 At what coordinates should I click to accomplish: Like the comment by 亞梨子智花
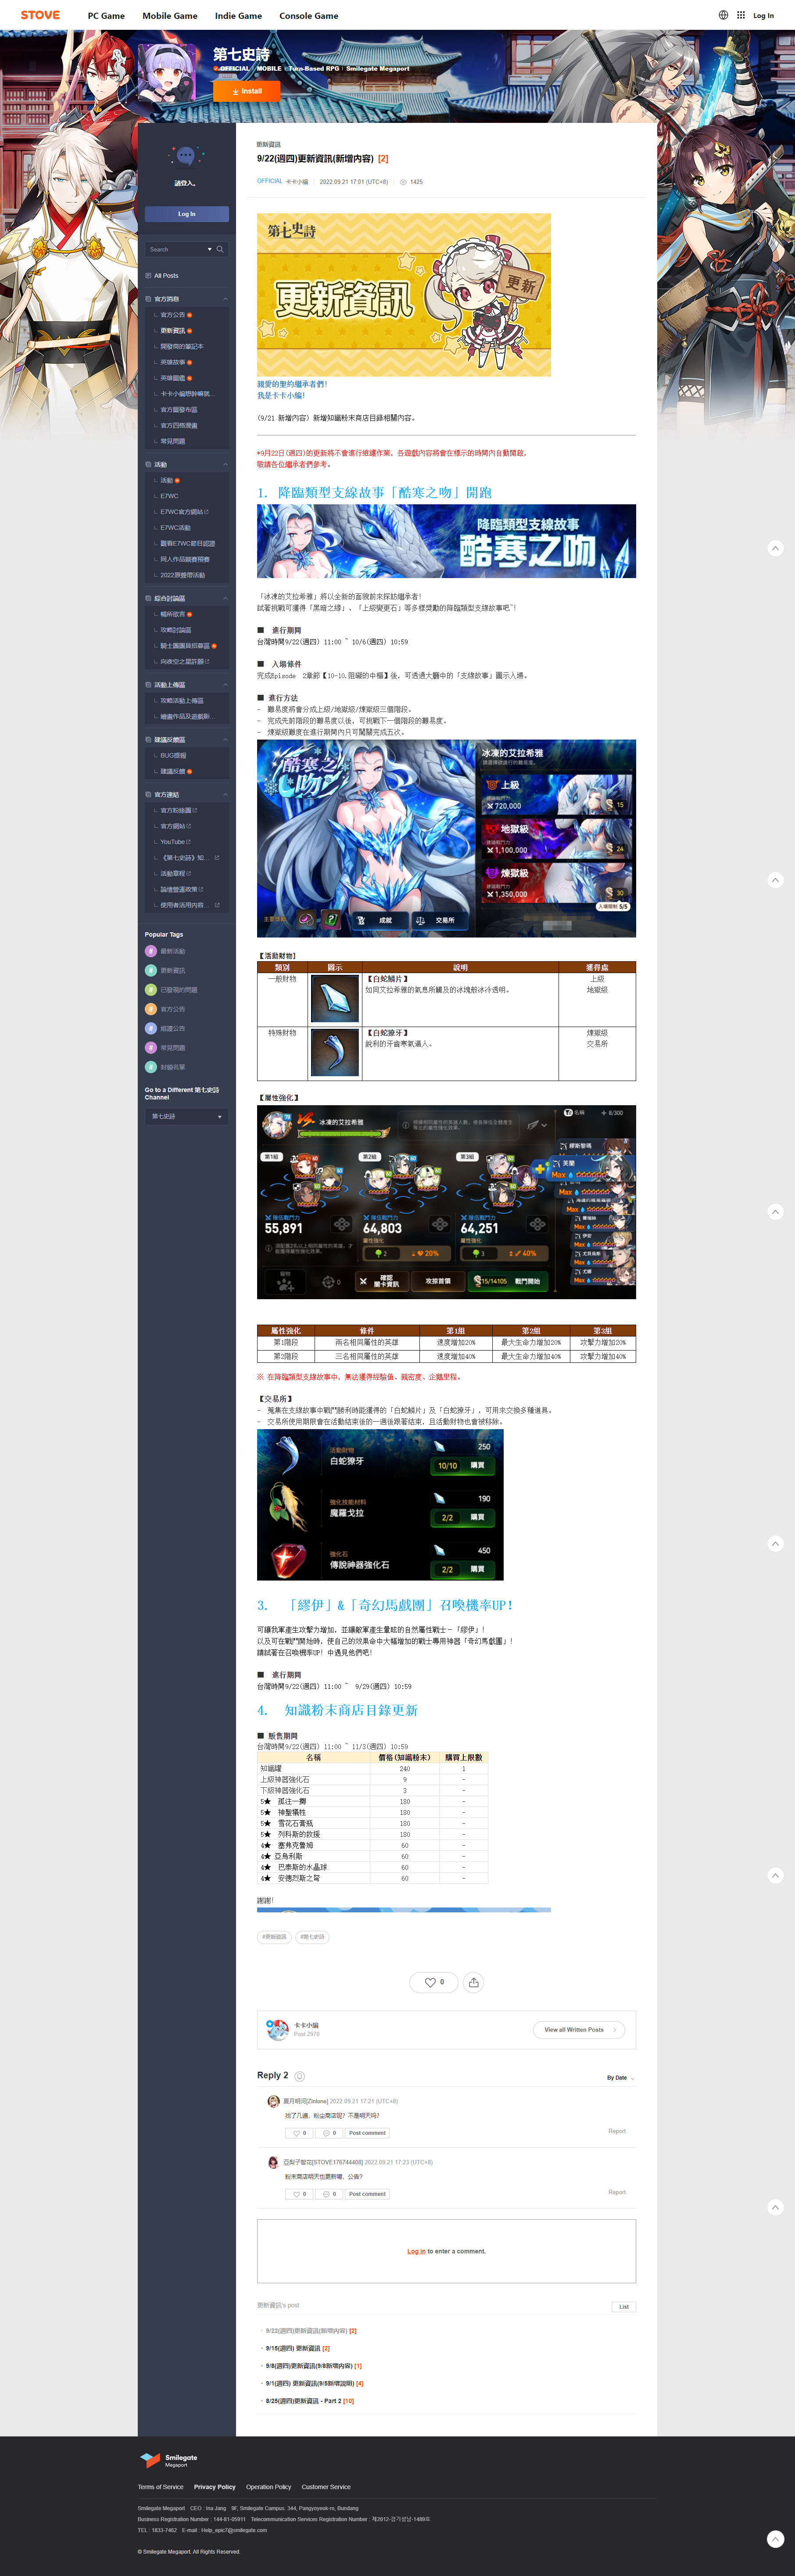click(x=299, y=2194)
